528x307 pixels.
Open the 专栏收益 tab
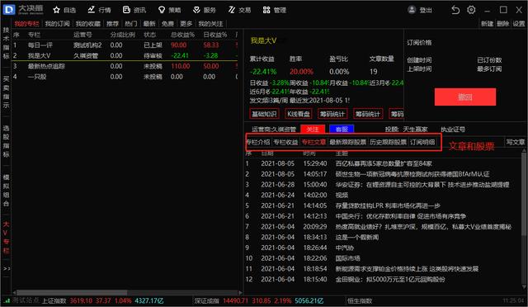pyautogui.click(x=285, y=142)
